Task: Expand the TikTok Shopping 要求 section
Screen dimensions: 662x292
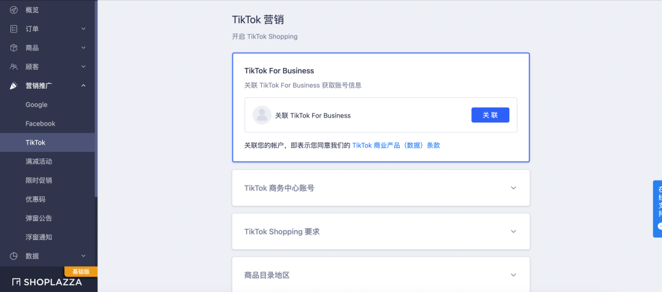Action: 514,231
